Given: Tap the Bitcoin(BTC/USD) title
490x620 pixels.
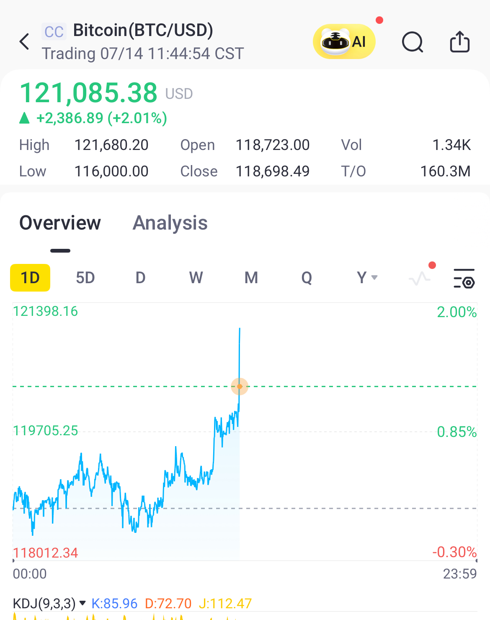Looking at the screenshot, I should [x=143, y=30].
